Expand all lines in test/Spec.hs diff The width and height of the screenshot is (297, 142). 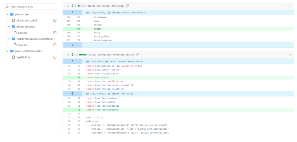click(72, 54)
